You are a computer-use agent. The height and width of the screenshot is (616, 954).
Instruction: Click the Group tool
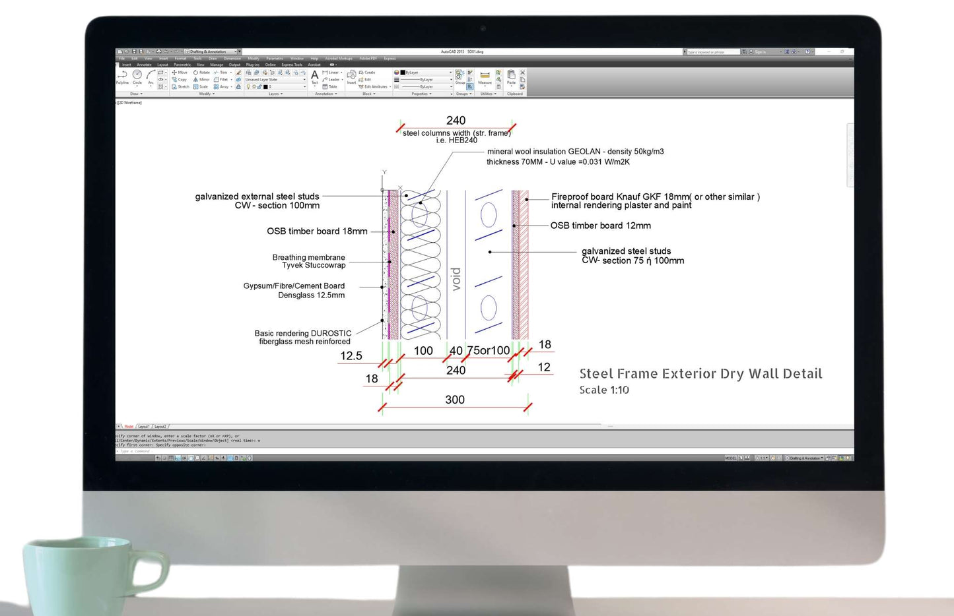(x=460, y=77)
